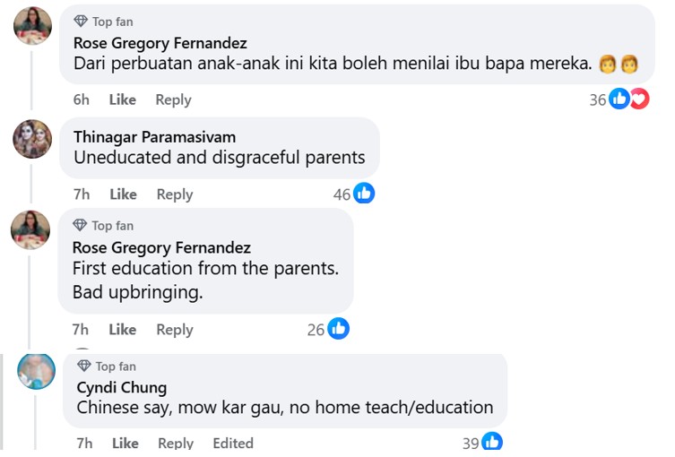
Task: Click the thumbs-up icon beside 39 reactions
Action: 492,442
